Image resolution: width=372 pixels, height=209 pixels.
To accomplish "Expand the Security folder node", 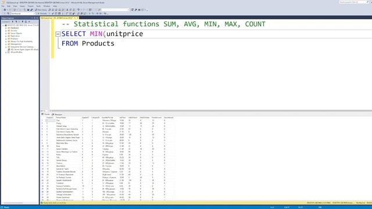I will click(6, 31).
